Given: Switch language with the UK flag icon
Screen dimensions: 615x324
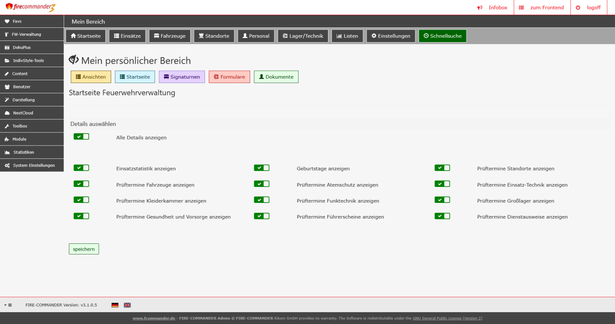Looking at the screenshot, I should tap(127, 305).
